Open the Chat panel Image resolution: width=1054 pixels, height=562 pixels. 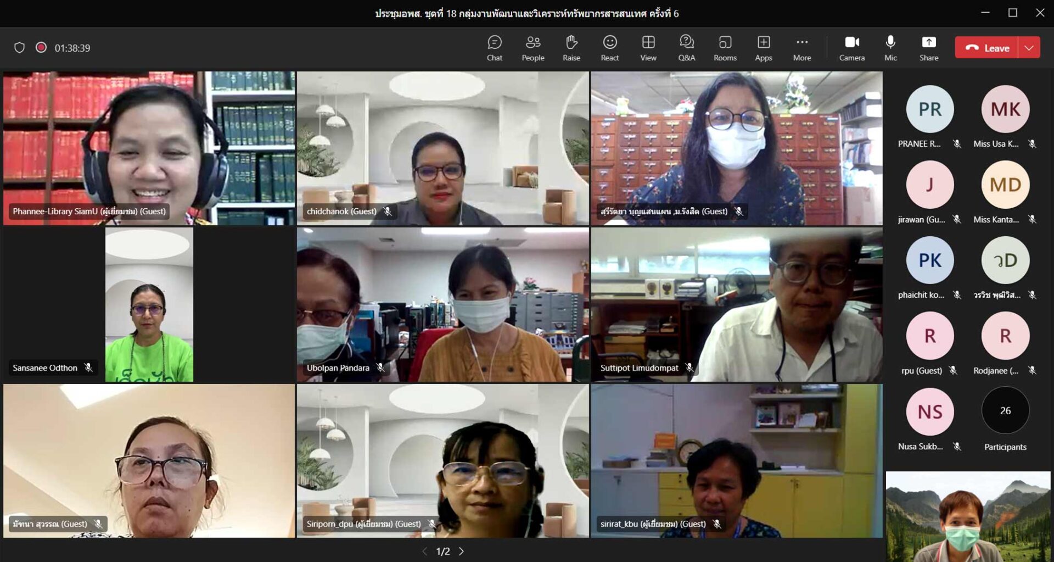tap(494, 48)
